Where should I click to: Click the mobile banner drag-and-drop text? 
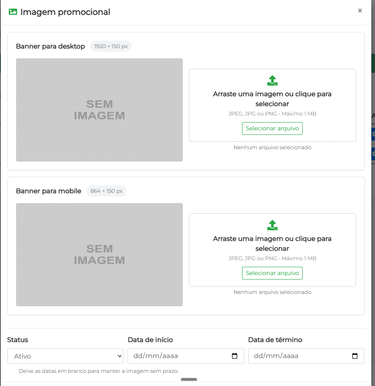(272, 243)
